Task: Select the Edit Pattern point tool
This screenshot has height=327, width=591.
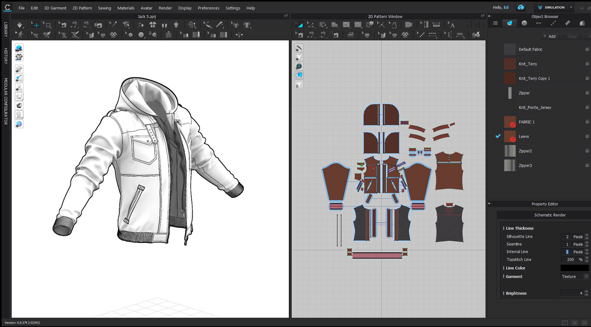Action: click(311, 25)
